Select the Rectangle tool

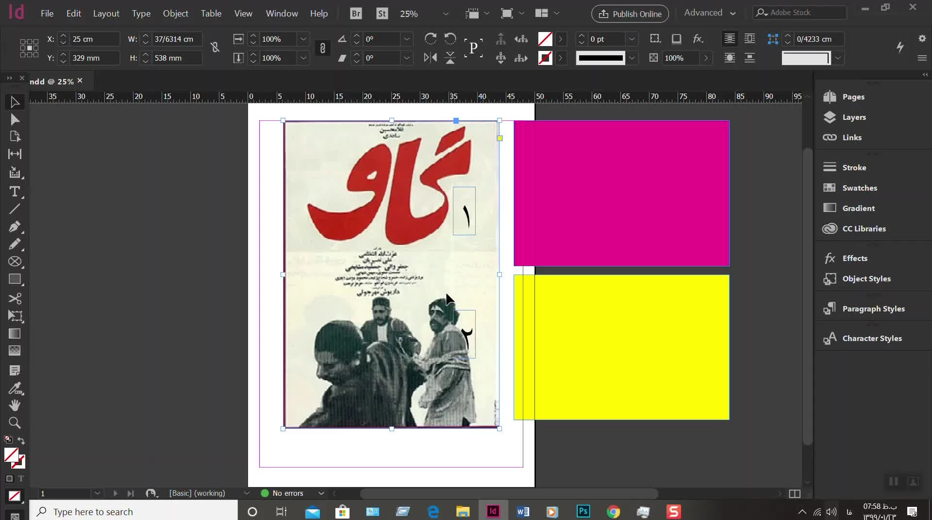click(15, 279)
